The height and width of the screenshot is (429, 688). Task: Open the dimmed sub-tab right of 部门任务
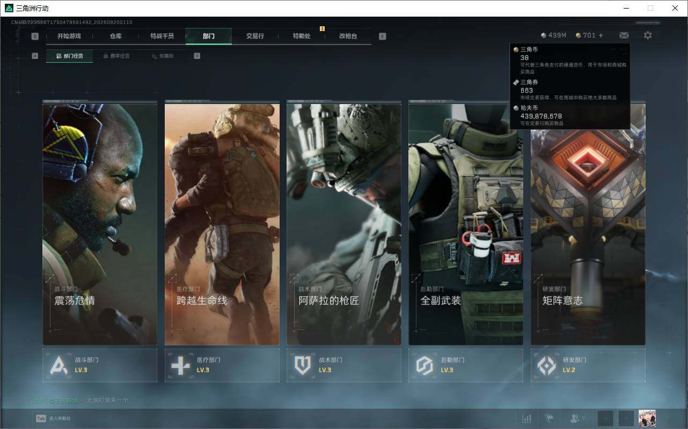[x=116, y=56]
